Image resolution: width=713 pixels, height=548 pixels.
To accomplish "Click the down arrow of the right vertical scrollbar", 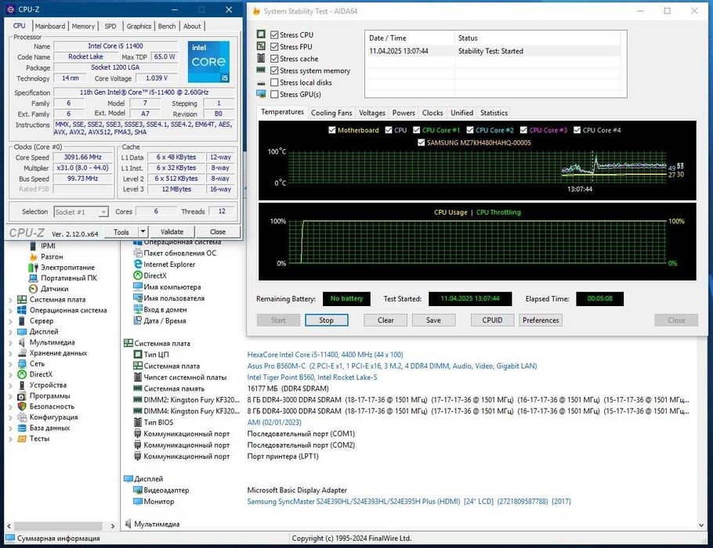I will click(701, 525).
